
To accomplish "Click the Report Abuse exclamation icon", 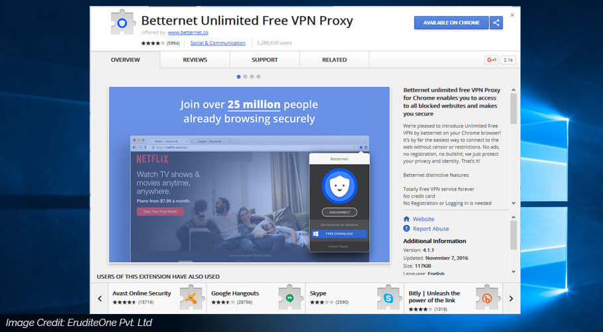I will coord(406,228).
